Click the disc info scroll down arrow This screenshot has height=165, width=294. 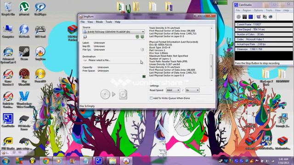pyautogui.click(x=211, y=80)
